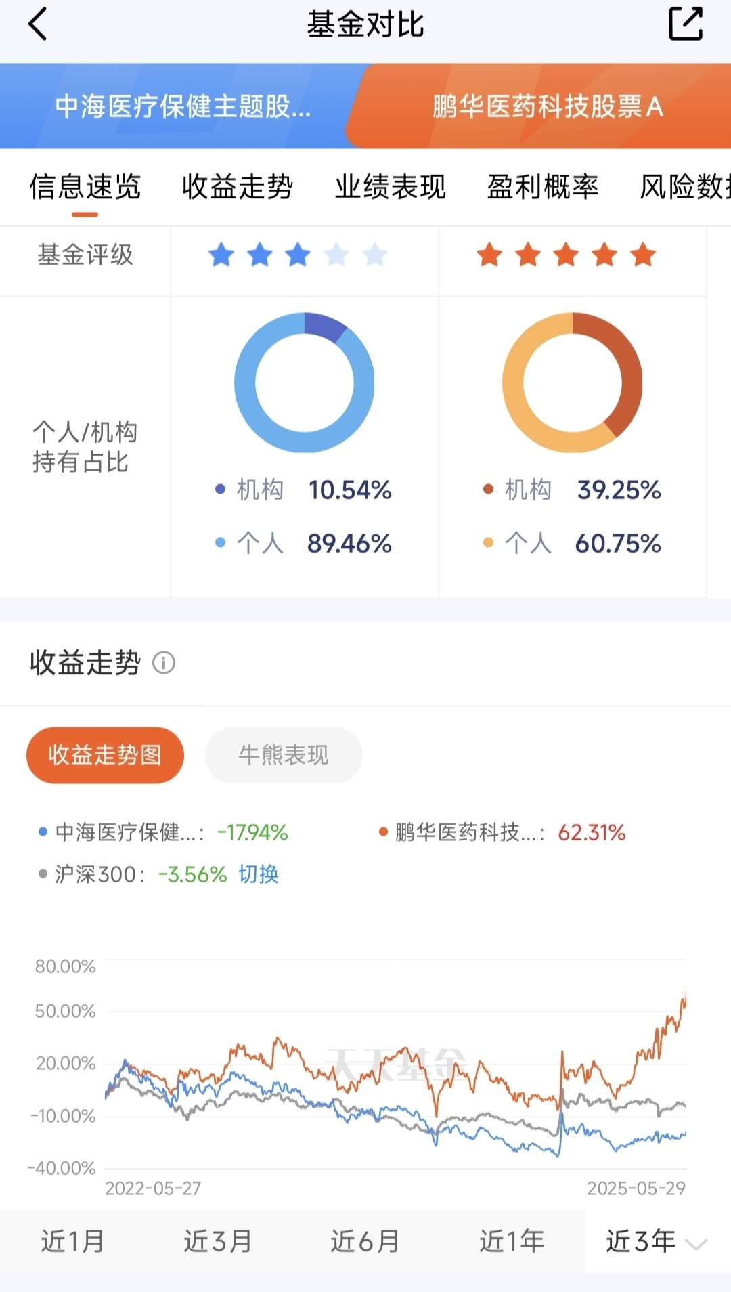Switch to the 业绩表现 tab
This screenshot has height=1292, width=731.
pos(390,187)
